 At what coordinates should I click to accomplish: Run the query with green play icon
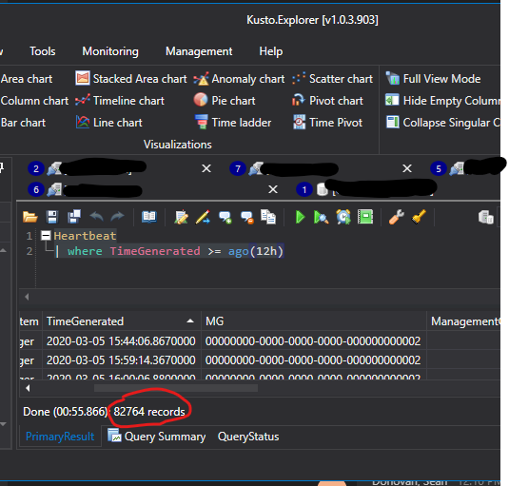(x=301, y=217)
